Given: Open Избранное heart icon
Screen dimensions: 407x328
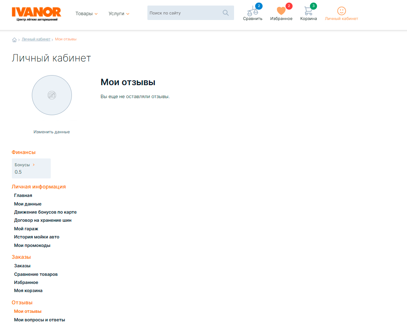Looking at the screenshot, I should pyautogui.click(x=281, y=11).
